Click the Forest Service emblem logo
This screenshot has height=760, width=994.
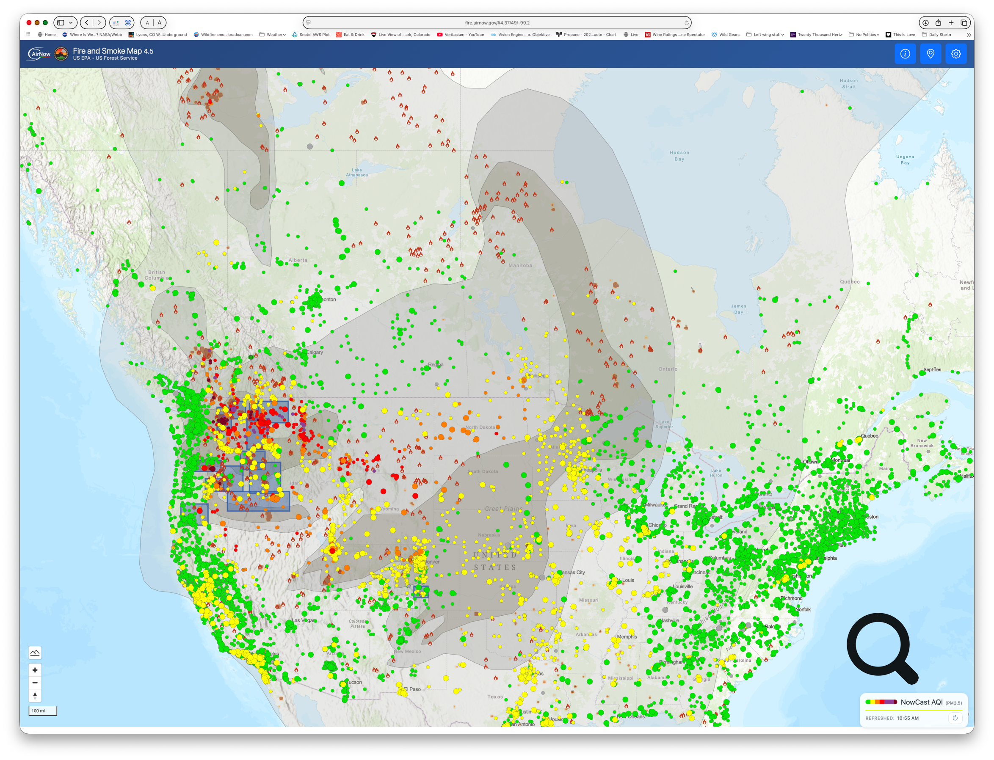[x=61, y=54]
